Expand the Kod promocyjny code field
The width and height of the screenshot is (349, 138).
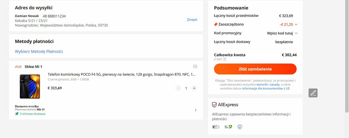[x=296, y=33]
